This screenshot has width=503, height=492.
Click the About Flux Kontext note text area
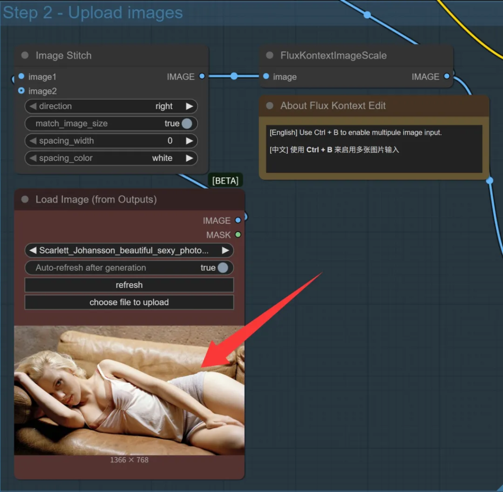pos(374,149)
